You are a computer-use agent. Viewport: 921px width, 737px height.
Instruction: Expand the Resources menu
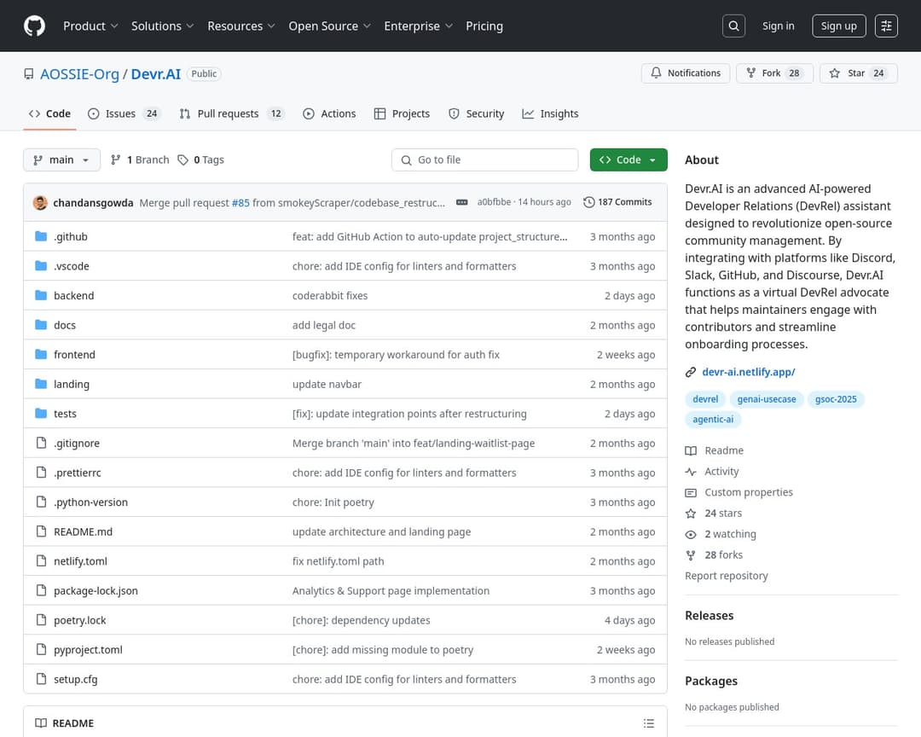[x=240, y=26]
